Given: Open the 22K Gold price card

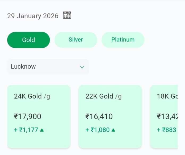Looking at the screenshot, I should (x=110, y=116).
